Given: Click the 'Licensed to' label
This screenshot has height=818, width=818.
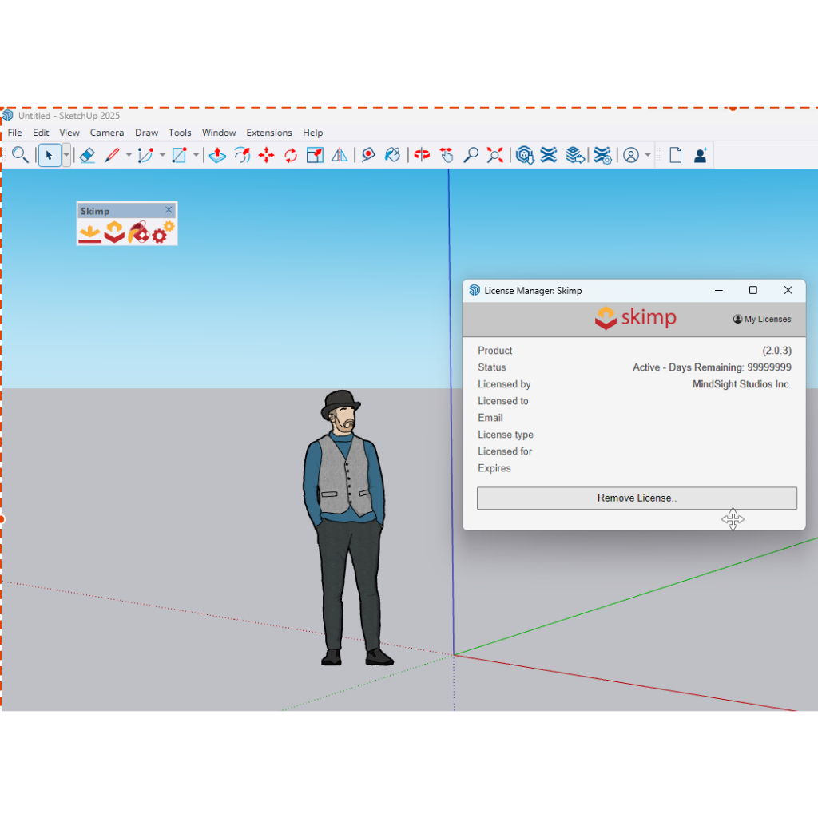Looking at the screenshot, I should (503, 401).
